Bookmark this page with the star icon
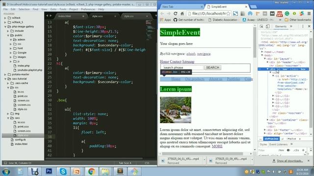The image size is (314, 176). (x=228, y=14)
